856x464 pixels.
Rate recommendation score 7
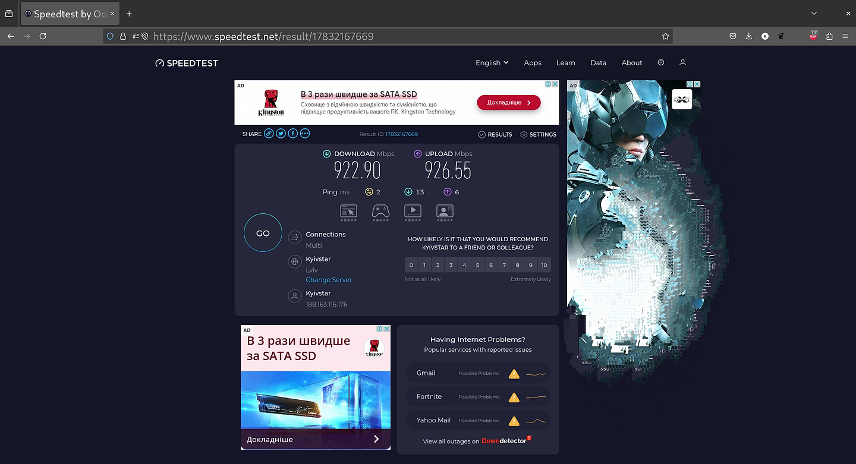tap(504, 265)
